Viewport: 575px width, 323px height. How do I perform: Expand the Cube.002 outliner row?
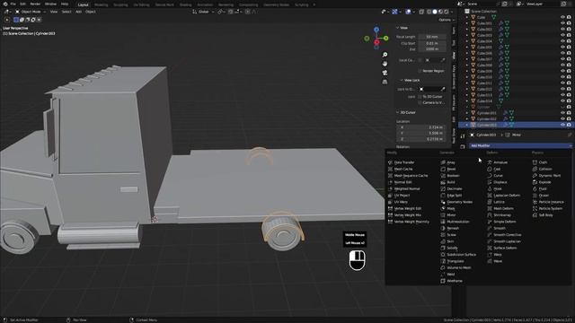coord(467,30)
